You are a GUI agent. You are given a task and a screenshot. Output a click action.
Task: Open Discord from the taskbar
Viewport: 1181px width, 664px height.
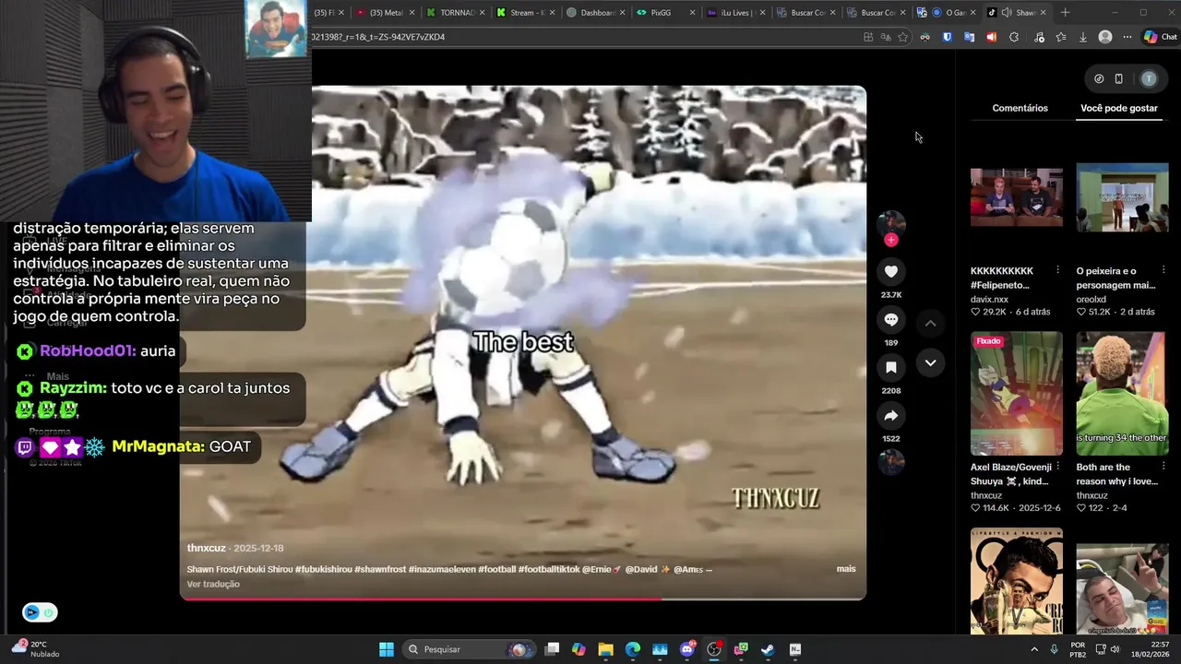click(687, 649)
